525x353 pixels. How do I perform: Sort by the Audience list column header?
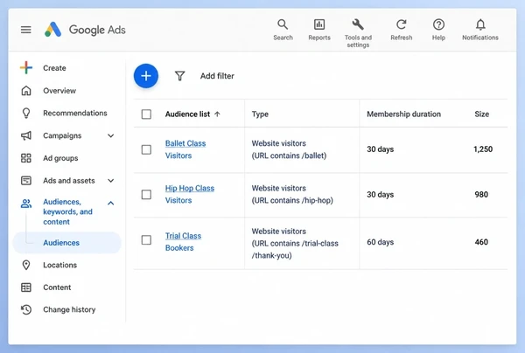click(x=187, y=114)
